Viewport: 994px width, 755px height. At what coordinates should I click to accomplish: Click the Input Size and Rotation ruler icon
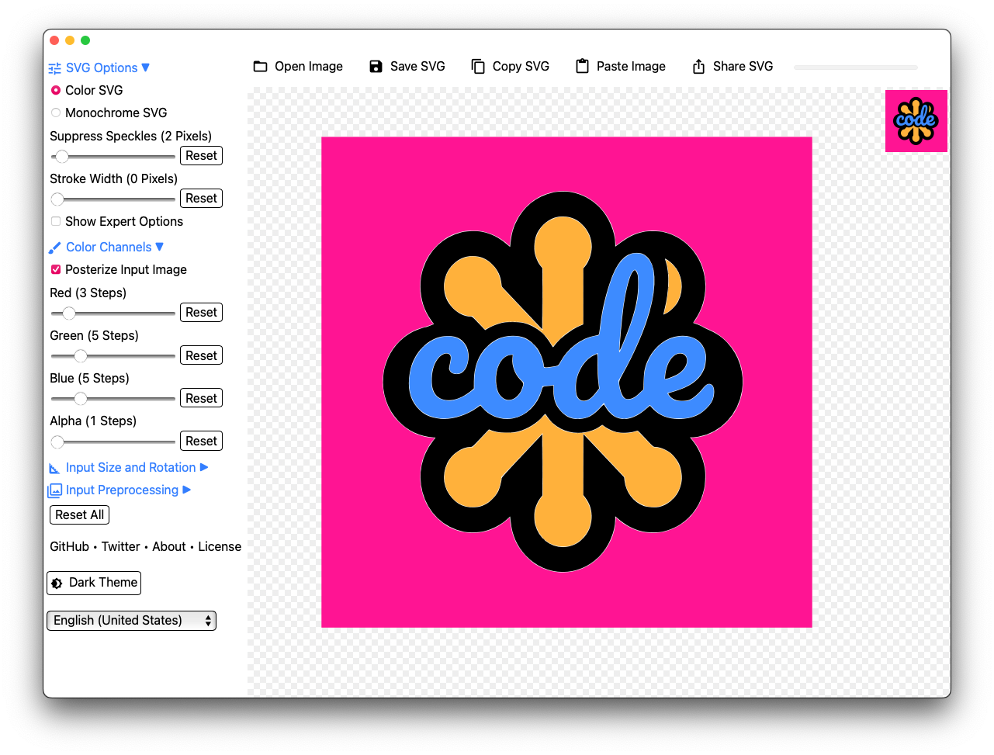point(54,468)
